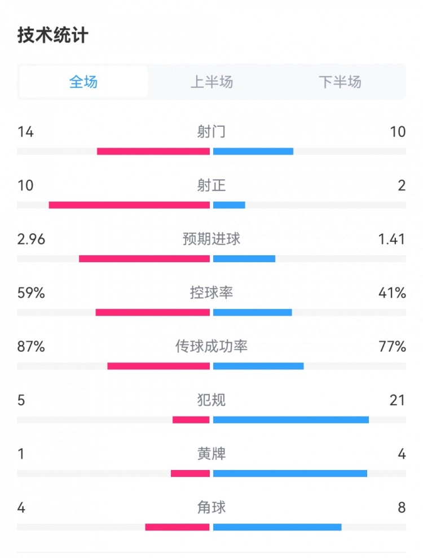Click the blue 角球 bar
The height and width of the screenshot is (558, 423).
[277, 527]
